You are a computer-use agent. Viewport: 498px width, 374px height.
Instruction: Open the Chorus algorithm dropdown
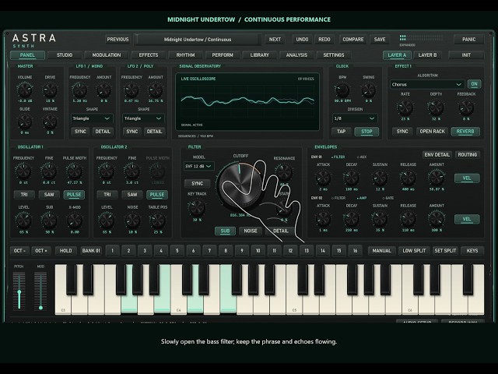pyautogui.click(x=427, y=84)
